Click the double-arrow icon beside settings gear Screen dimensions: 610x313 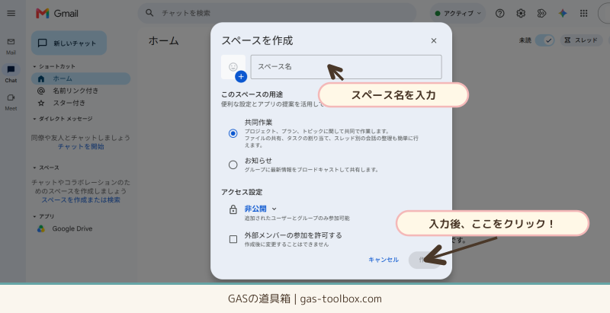click(x=541, y=14)
